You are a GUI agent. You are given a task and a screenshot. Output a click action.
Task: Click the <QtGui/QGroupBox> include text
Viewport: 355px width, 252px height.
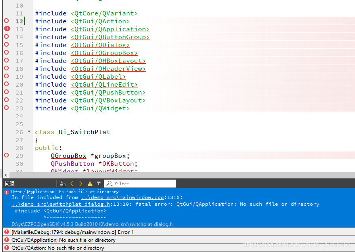coord(104,53)
